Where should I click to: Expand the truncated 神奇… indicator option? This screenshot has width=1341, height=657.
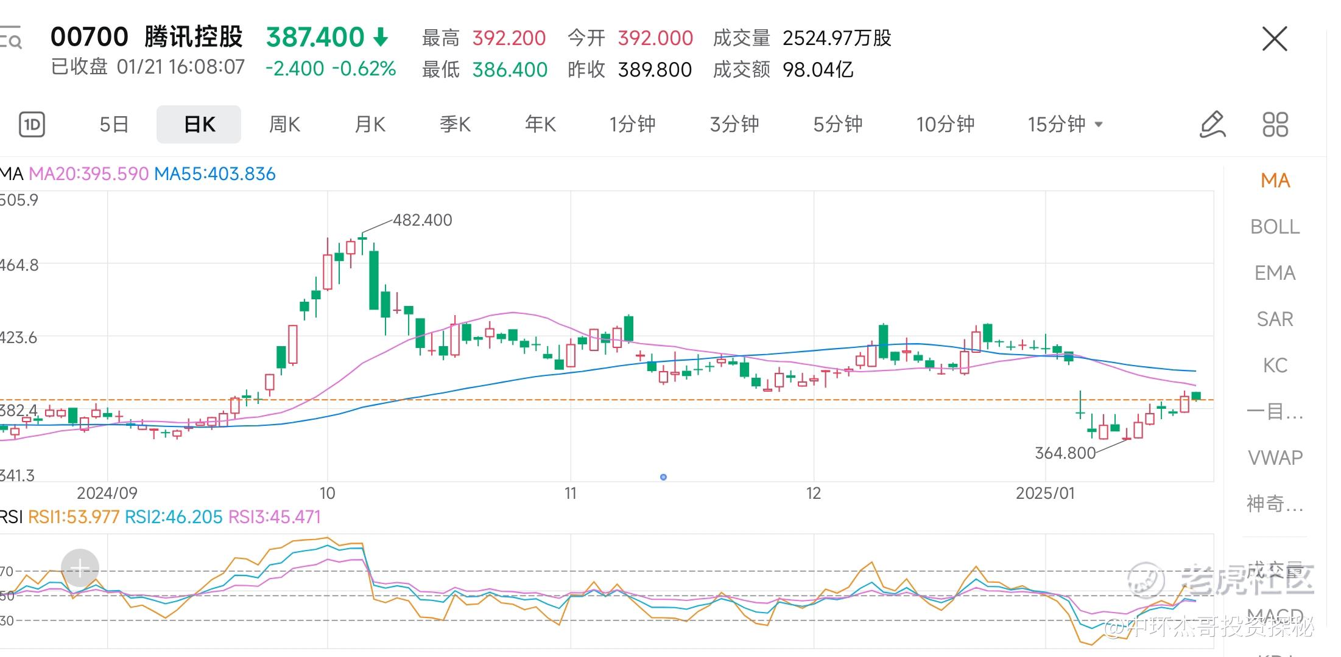pyautogui.click(x=1275, y=504)
